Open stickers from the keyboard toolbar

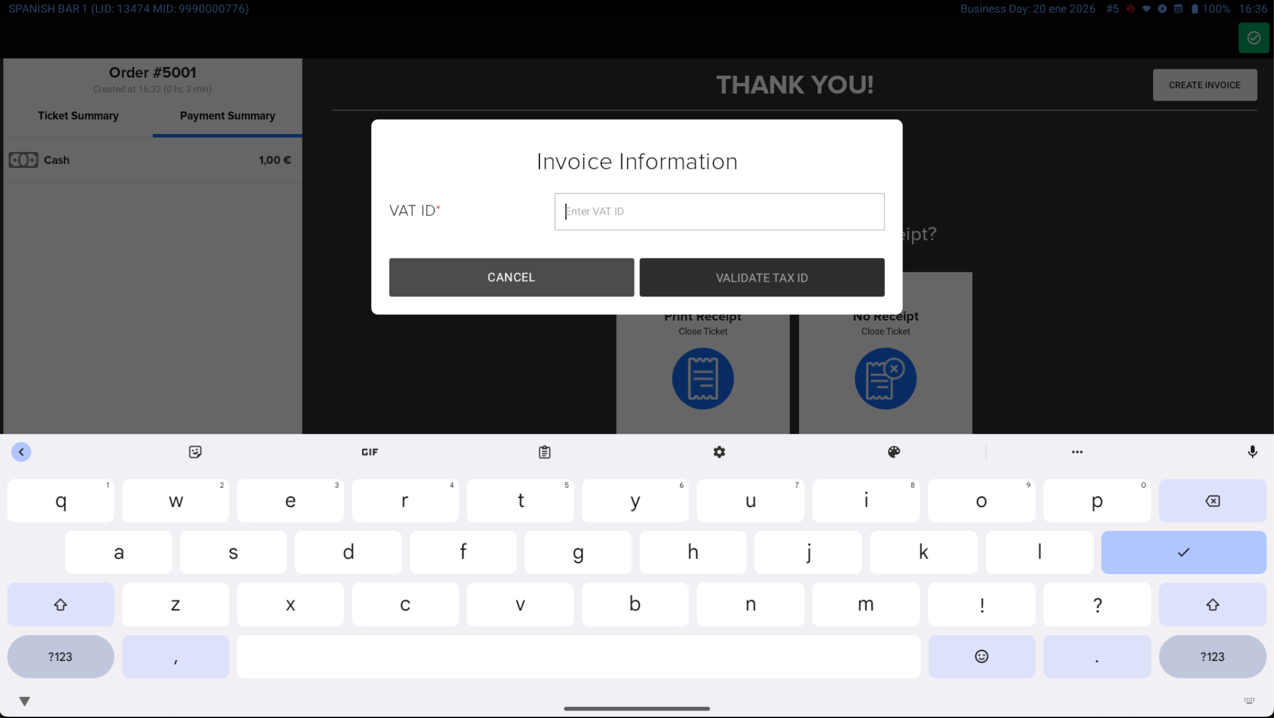pos(195,451)
